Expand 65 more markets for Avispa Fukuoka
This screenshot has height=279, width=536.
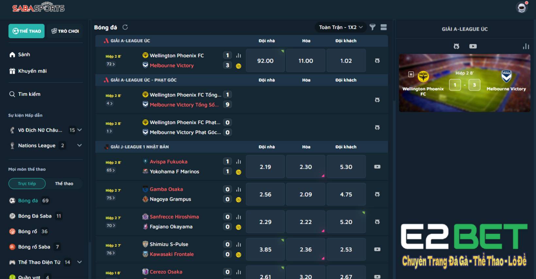click(x=110, y=170)
